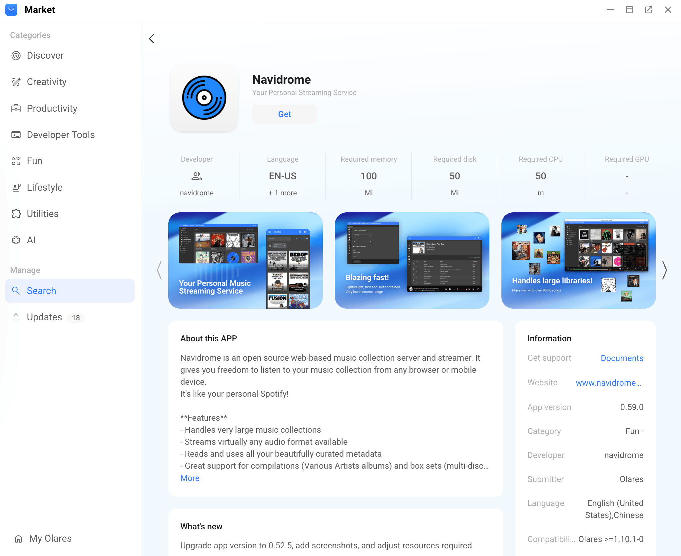Open the Documents support link
681x556 pixels.
click(622, 358)
